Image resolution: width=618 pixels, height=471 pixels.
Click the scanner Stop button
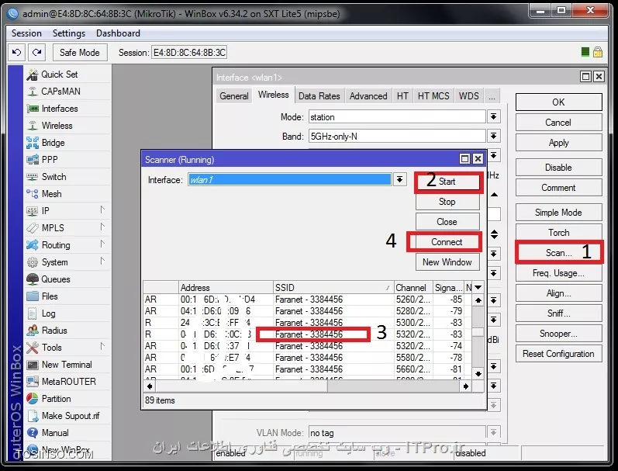(x=447, y=202)
